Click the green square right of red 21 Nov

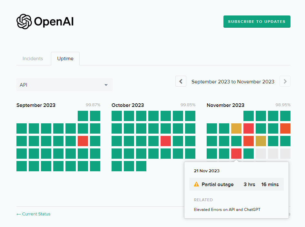tap(249, 154)
